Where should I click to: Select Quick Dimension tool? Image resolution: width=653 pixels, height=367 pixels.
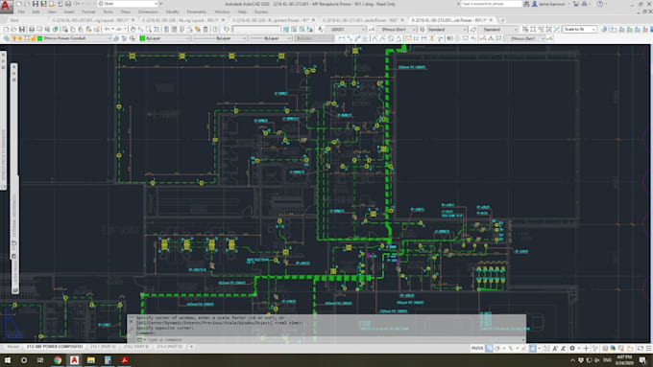[x=408, y=38]
